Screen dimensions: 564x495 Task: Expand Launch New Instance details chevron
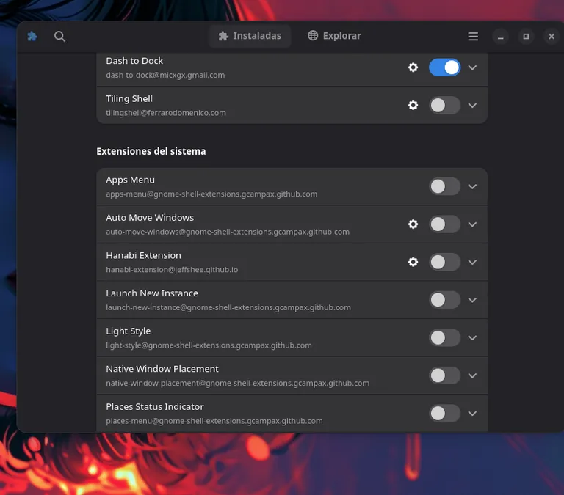coord(472,300)
